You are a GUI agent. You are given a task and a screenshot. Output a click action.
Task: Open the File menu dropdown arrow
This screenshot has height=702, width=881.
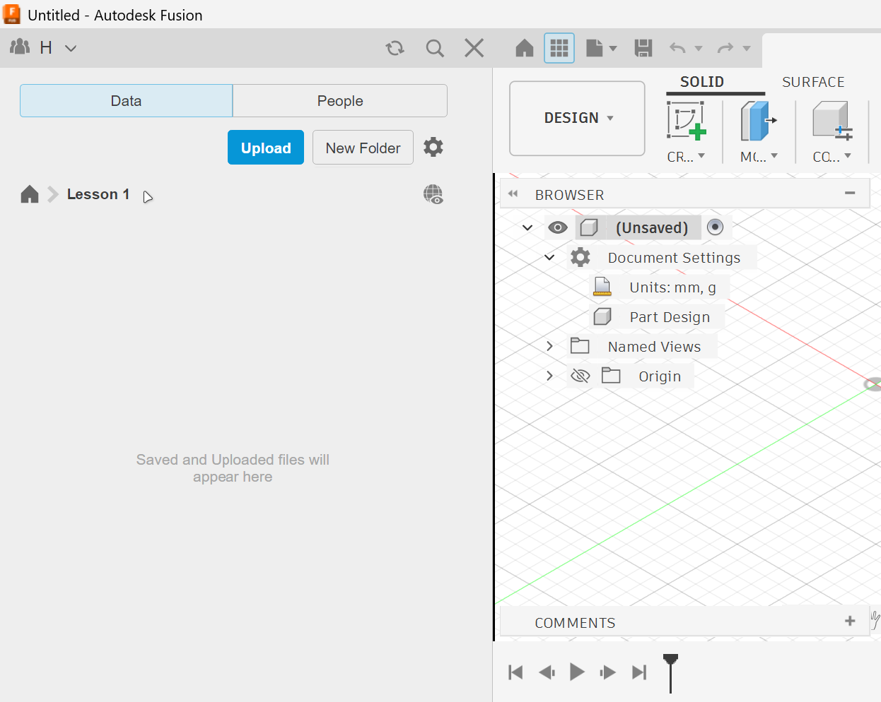pyautogui.click(x=613, y=49)
